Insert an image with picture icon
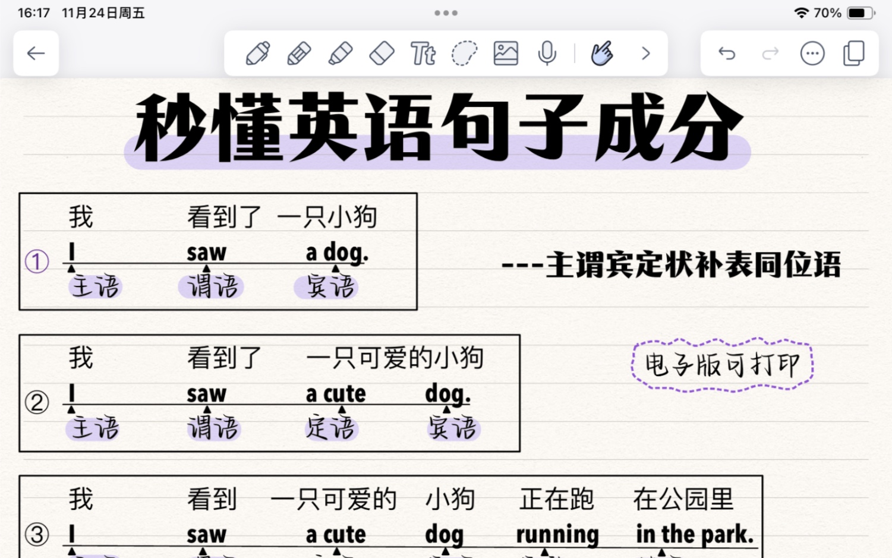 click(x=506, y=53)
